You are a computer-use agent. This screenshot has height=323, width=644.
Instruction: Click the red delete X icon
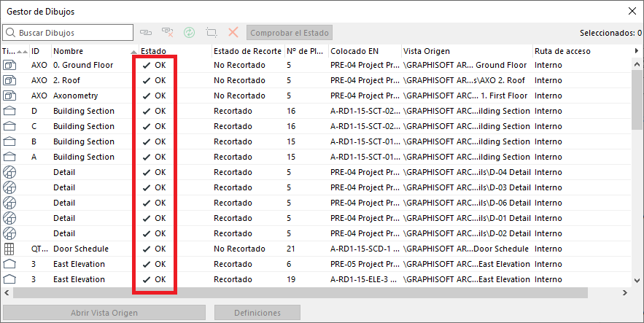click(x=233, y=33)
